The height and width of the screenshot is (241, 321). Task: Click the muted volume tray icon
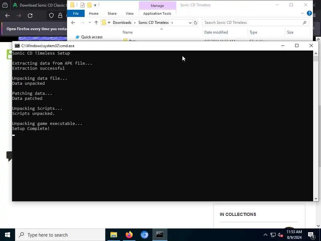tap(280, 235)
